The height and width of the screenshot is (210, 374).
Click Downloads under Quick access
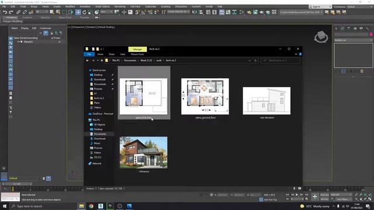(99, 79)
